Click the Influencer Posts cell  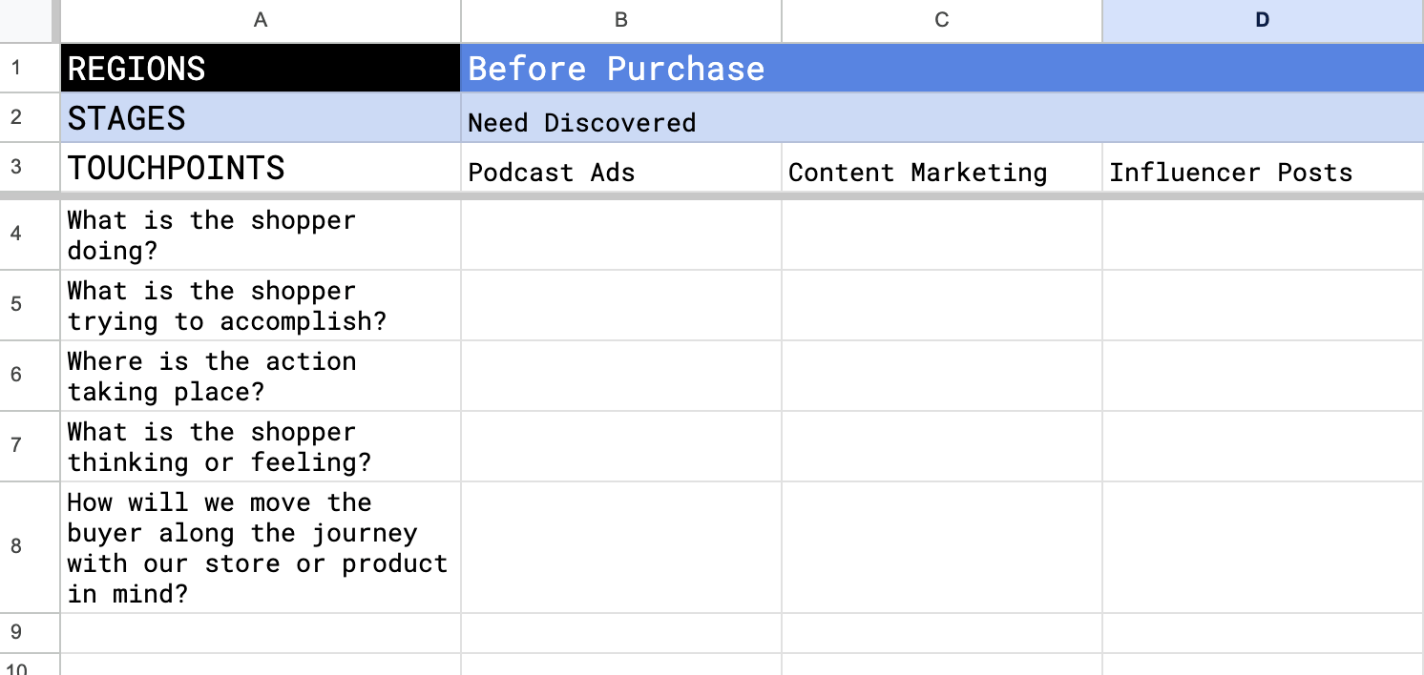point(1262,172)
